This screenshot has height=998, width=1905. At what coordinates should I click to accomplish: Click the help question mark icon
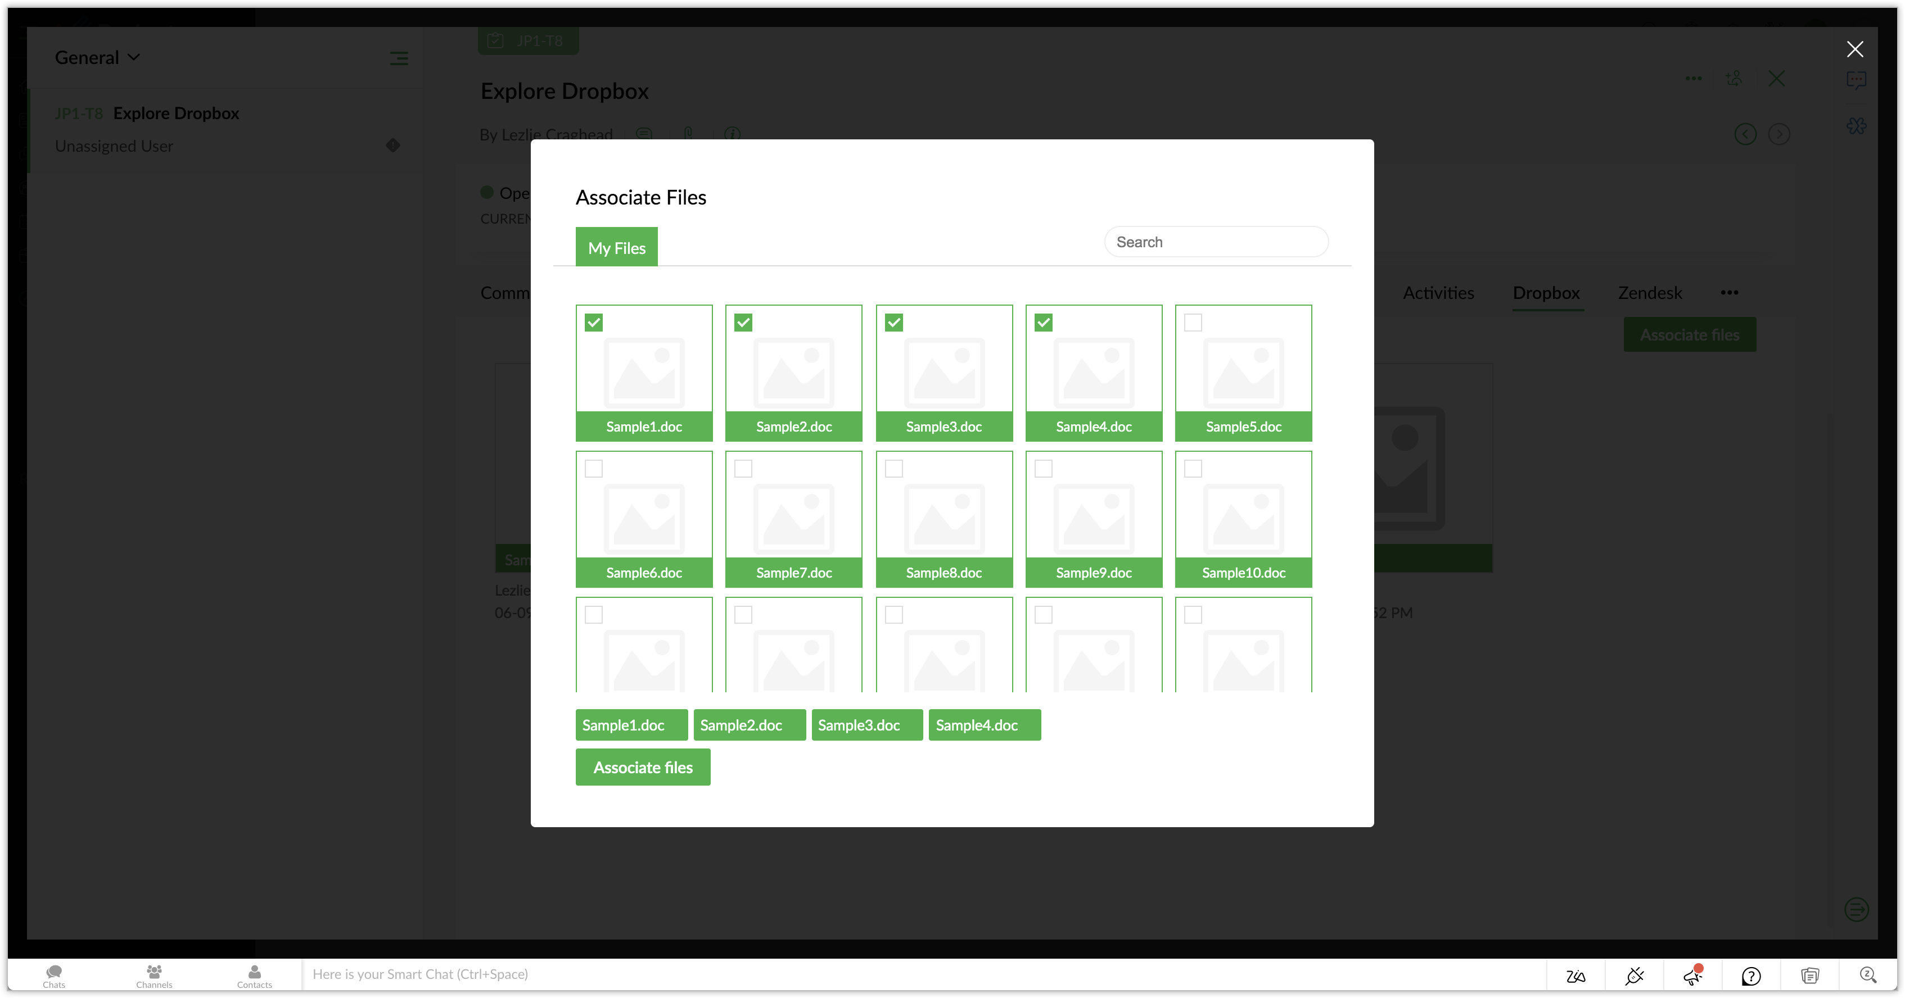coord(1750,976)
